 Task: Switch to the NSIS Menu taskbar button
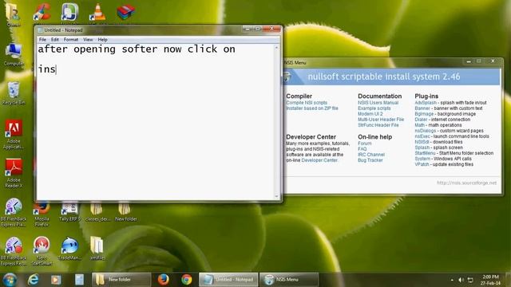pos(289,280)
